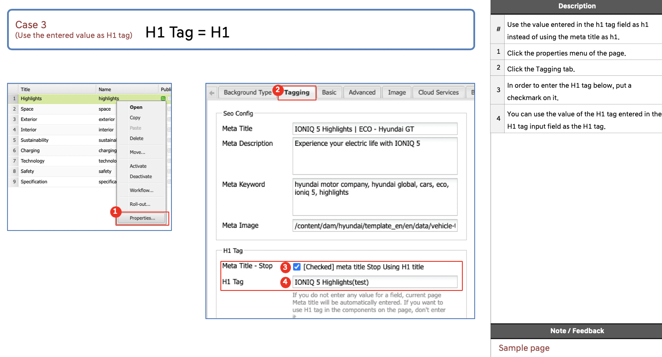Click the Meta Title text field
This screenshot has width=662, height=357.
[375, 129]
